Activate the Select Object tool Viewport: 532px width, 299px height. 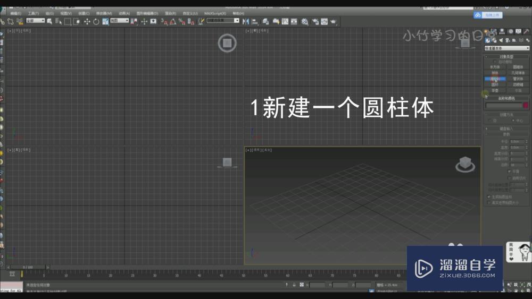[49, 22]
